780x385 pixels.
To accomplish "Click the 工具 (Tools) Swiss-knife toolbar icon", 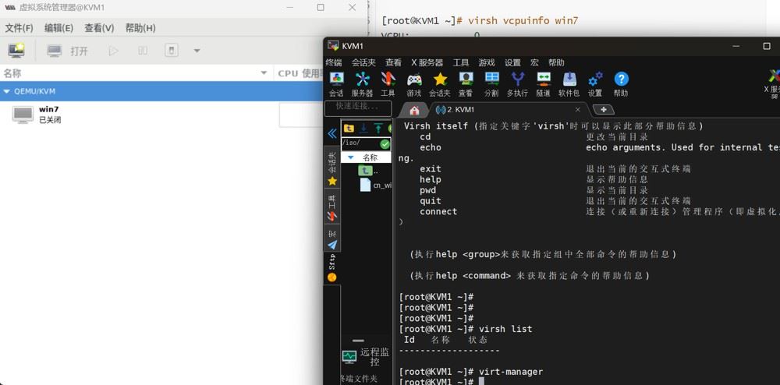I will click(388, 84).
